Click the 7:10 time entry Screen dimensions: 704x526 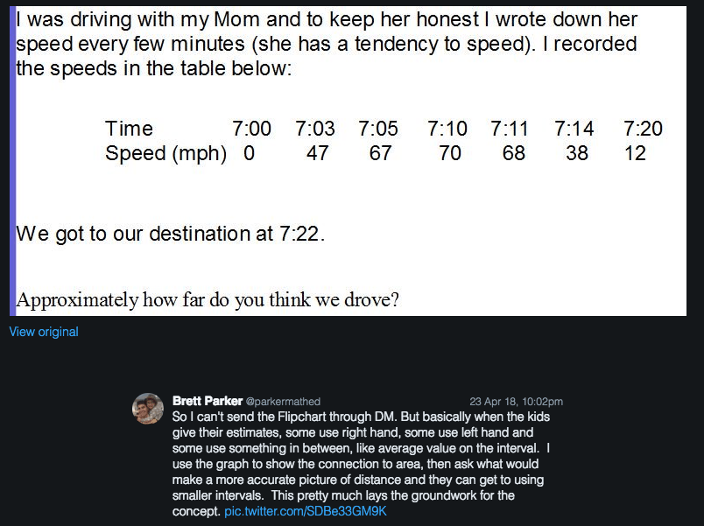(447, 129)
